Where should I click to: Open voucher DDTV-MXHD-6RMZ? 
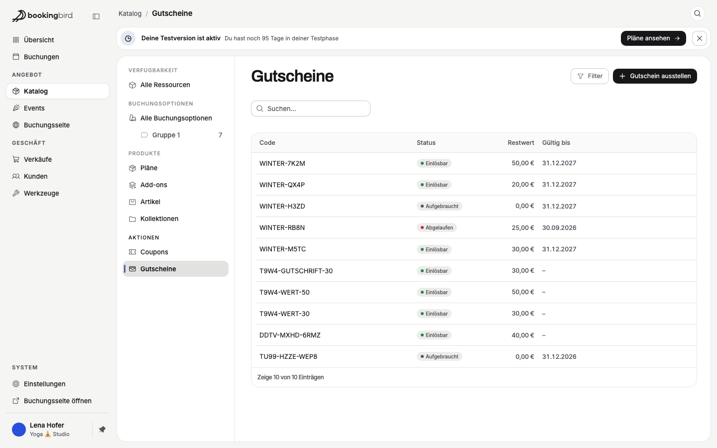474,335
